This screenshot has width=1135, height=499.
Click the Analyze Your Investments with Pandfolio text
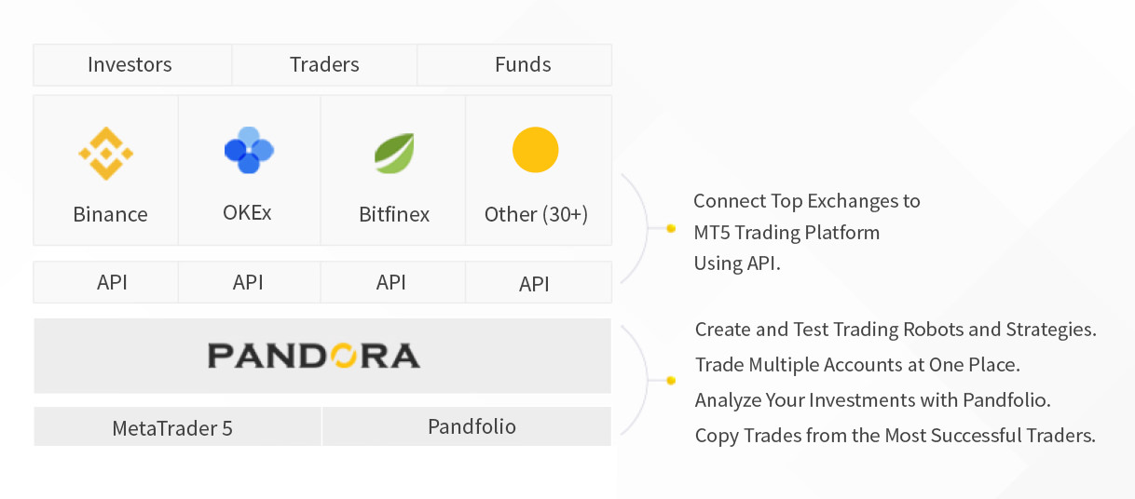[x=873, y=400]
